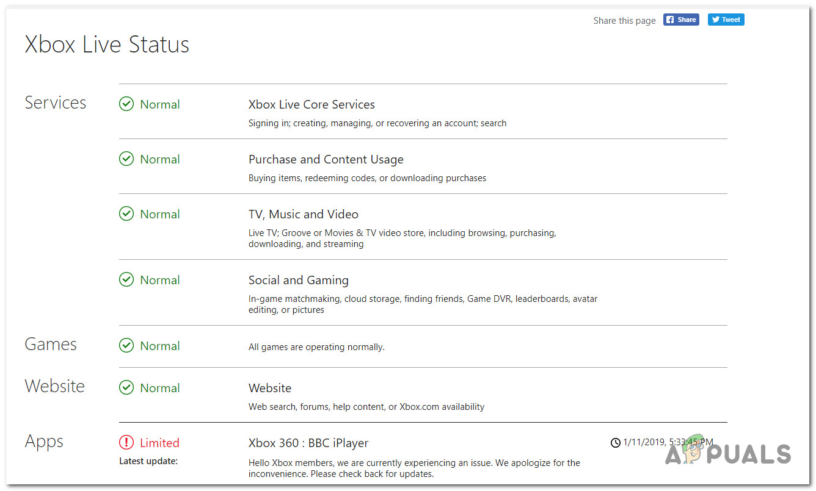
Task: Click the Website heading in the status list
Action: pyautogui.click(x=270, y=388)
